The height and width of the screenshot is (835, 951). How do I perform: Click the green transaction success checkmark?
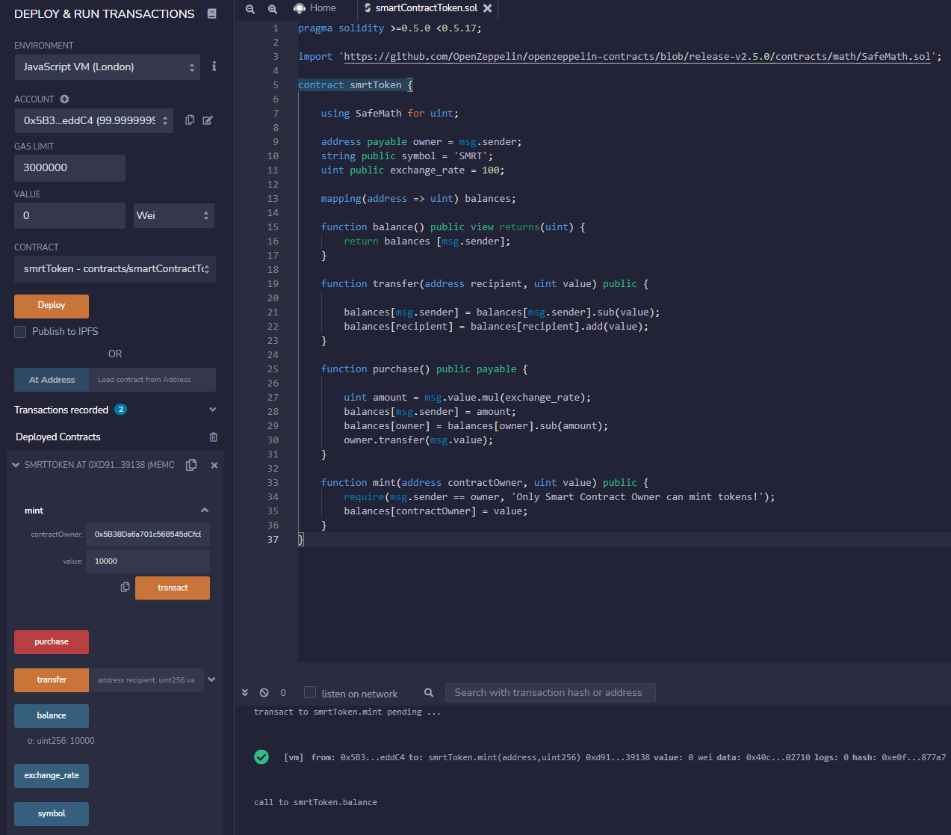(261, 757)
